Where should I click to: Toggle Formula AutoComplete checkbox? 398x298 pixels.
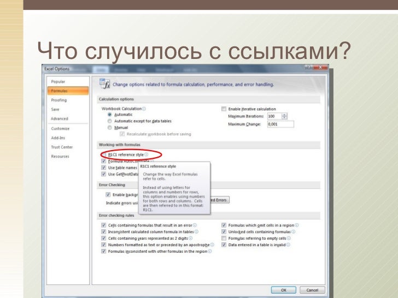tap(103, 161)
